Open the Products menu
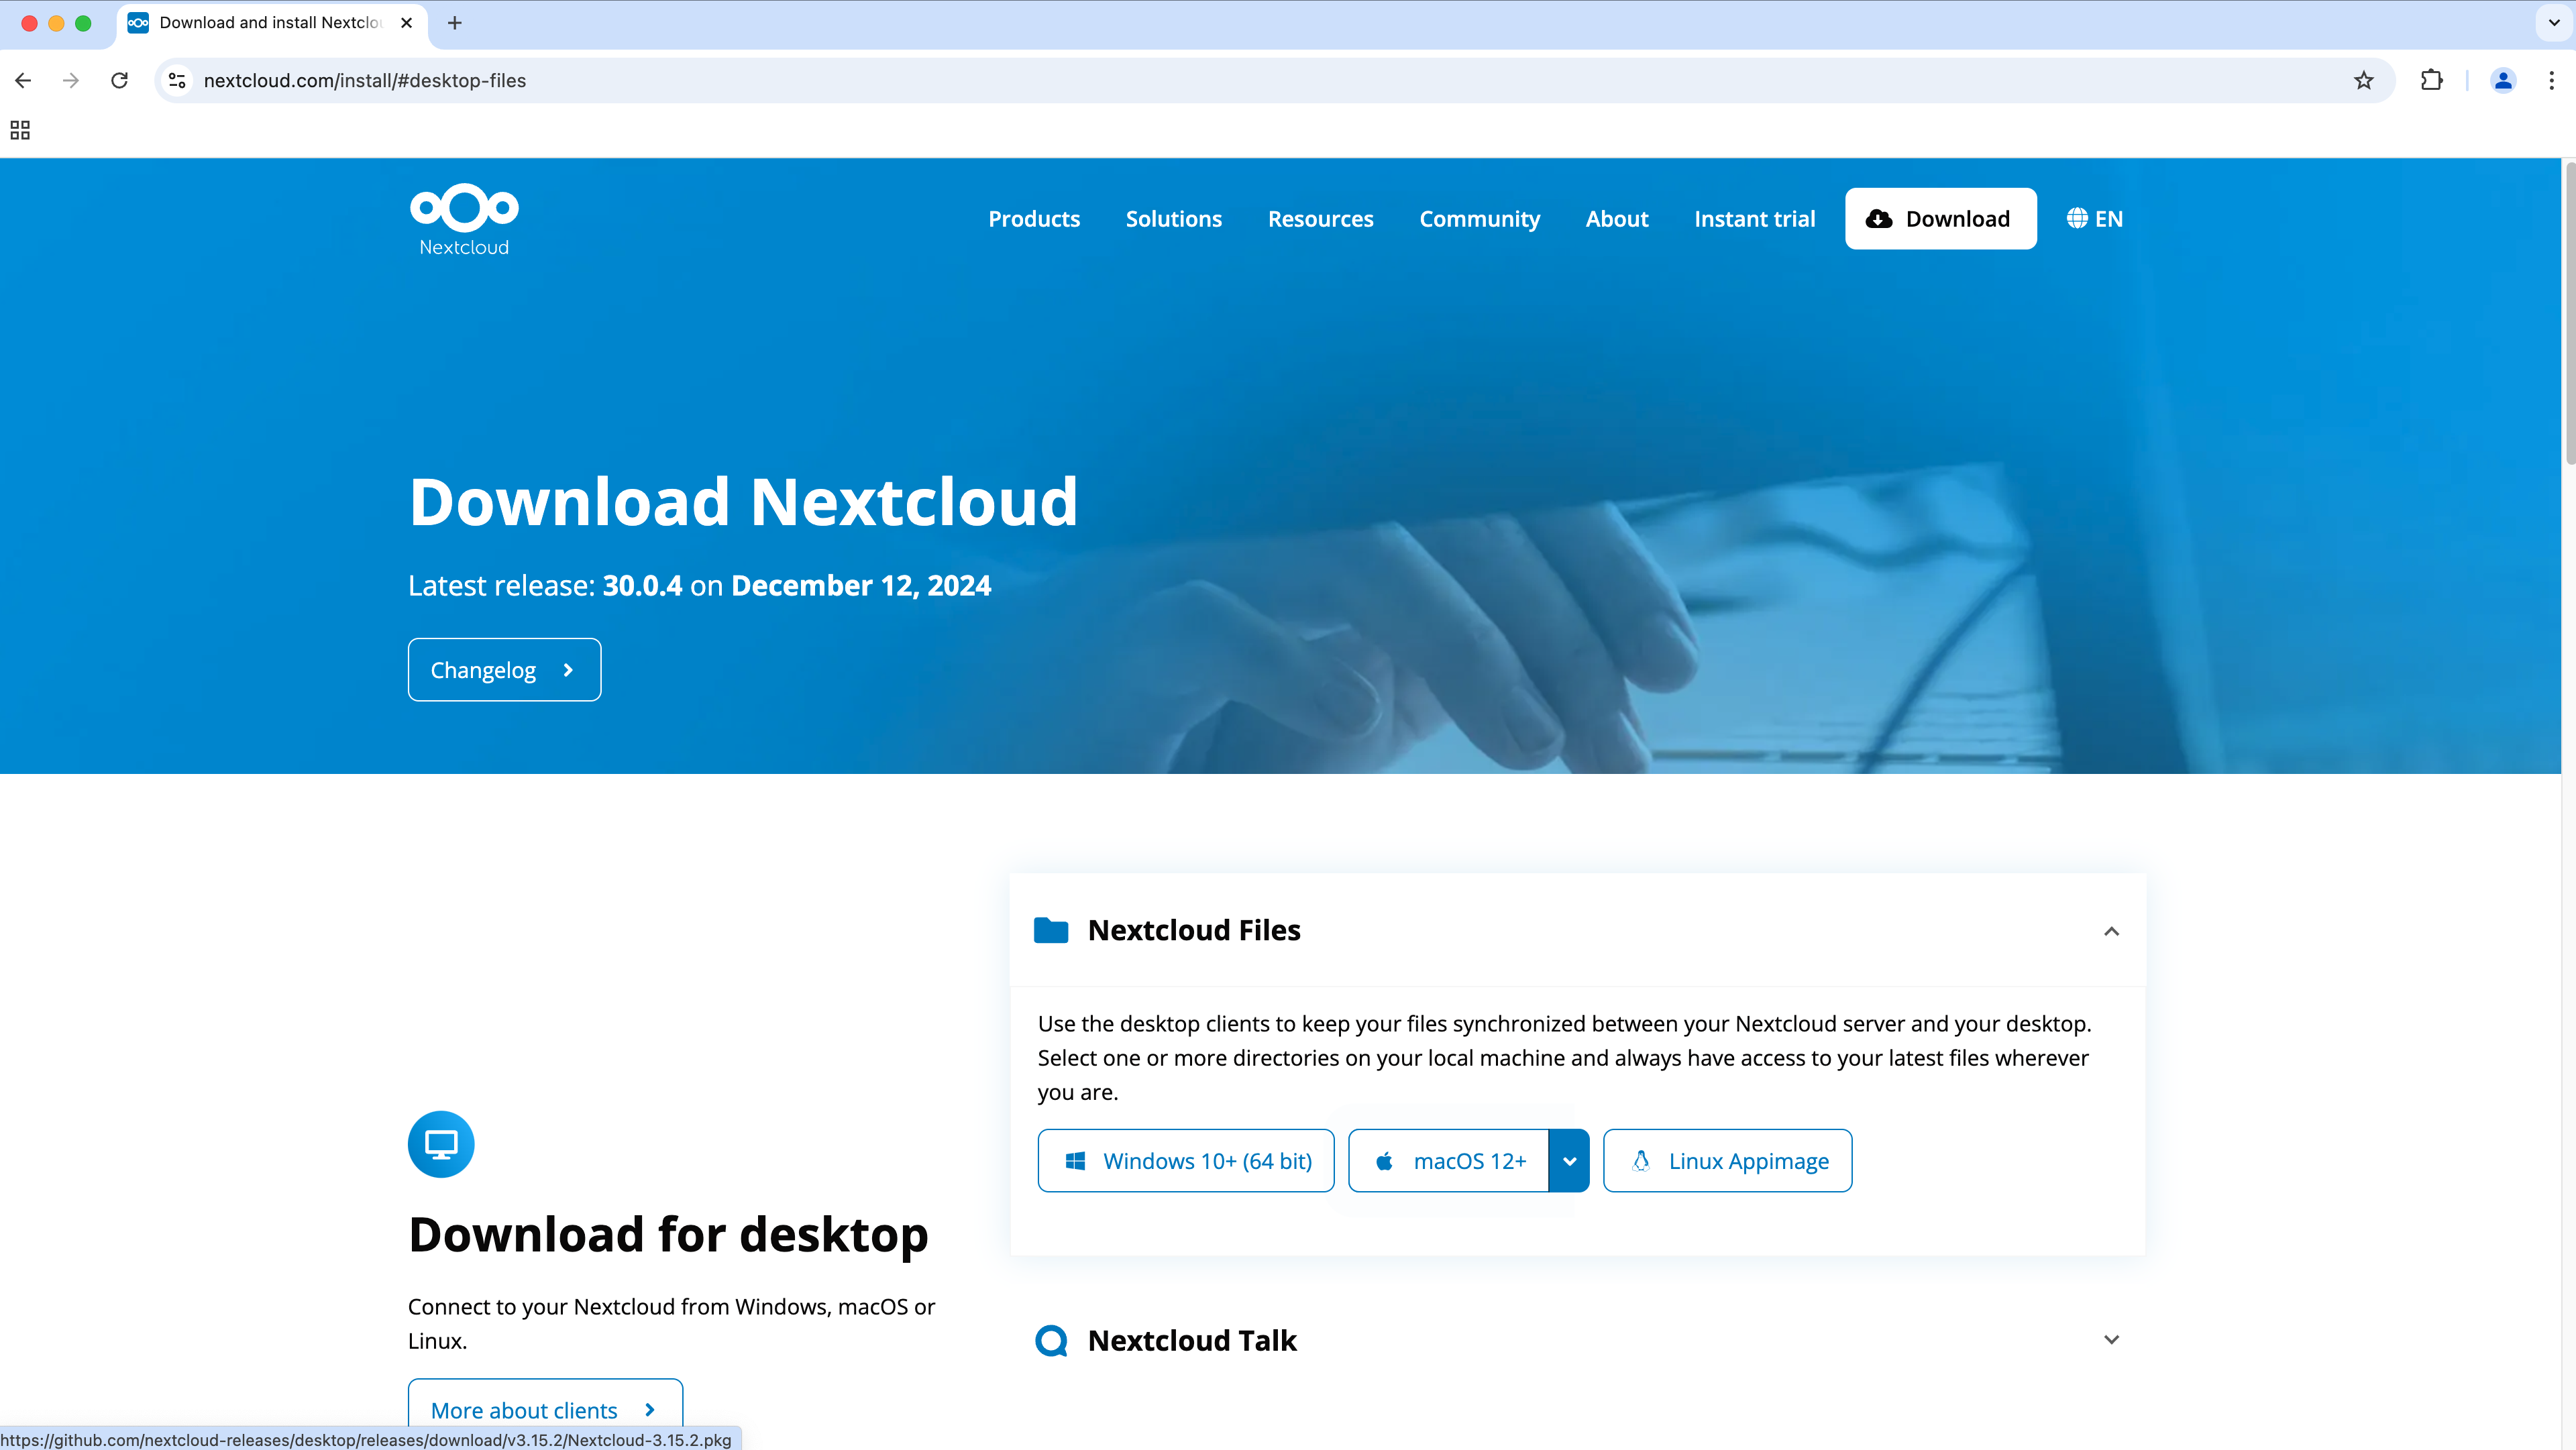Screen dimensions: 2576x1450 (1034, 219)
